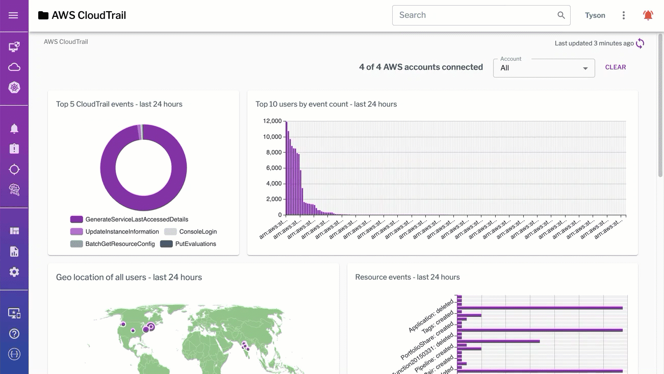Open the three-dot more options menu
Viewport: 664px width, 374px height.
623,15
